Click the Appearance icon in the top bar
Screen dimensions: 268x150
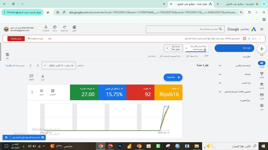(74, 27)
